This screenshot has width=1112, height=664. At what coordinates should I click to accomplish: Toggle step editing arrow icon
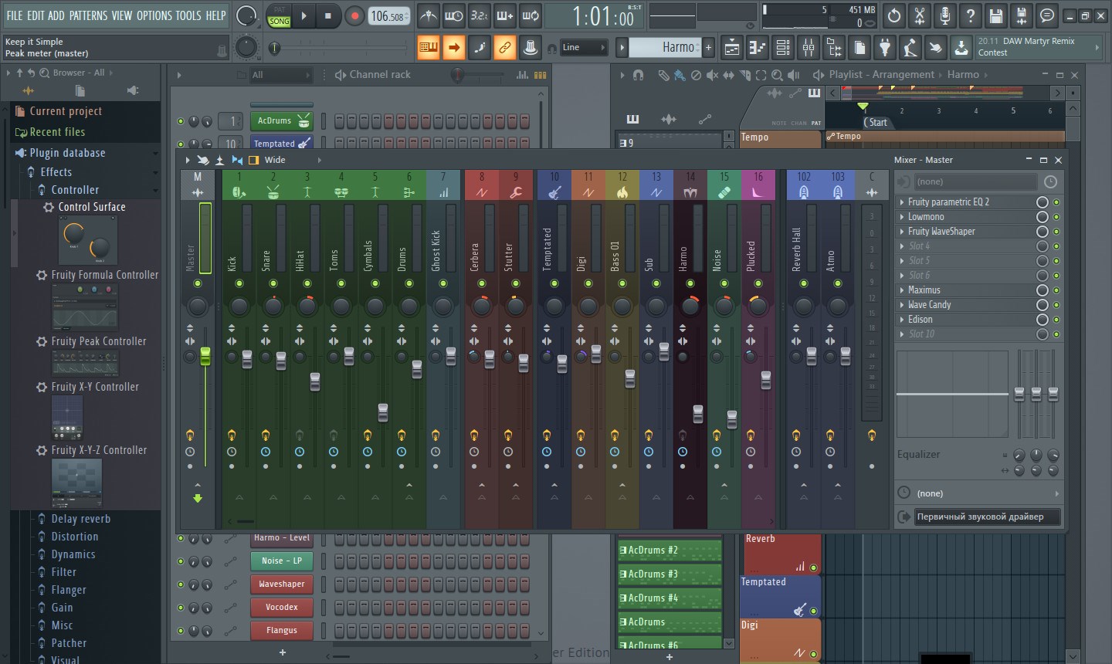coord(454,48)
